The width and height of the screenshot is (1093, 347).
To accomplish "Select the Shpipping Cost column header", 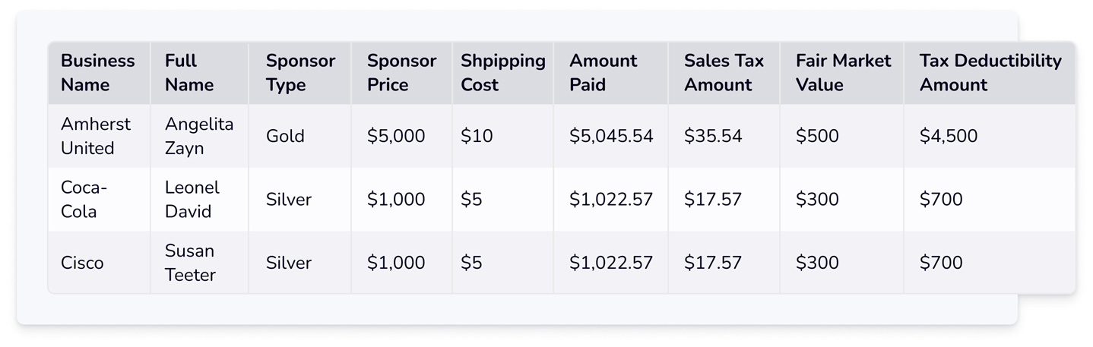I will click(x=502, y=73).
